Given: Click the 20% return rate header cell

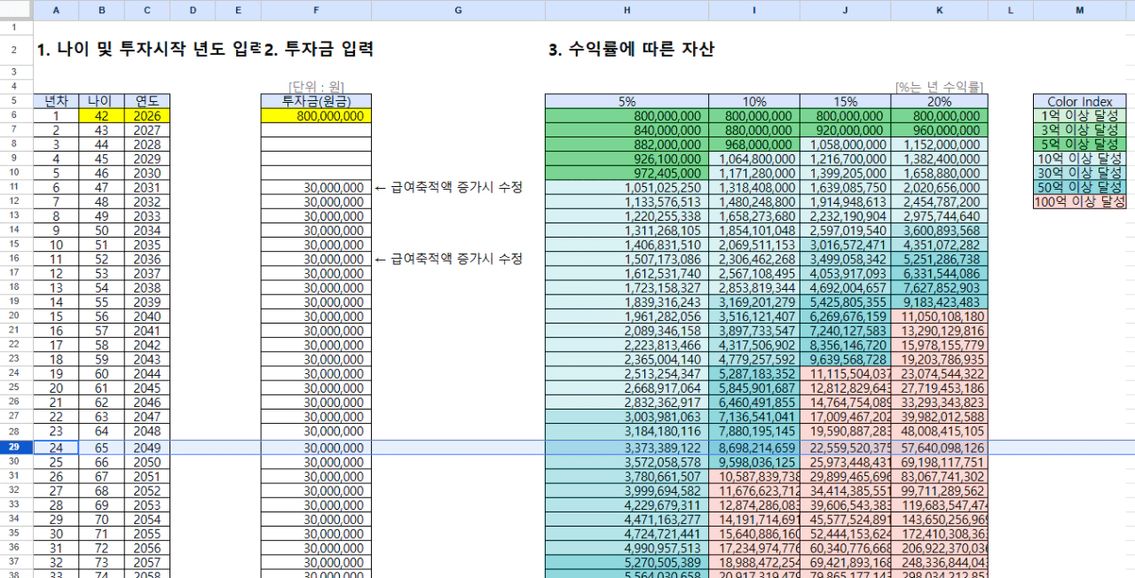Looking at the screenshot, I should (938, 102).
